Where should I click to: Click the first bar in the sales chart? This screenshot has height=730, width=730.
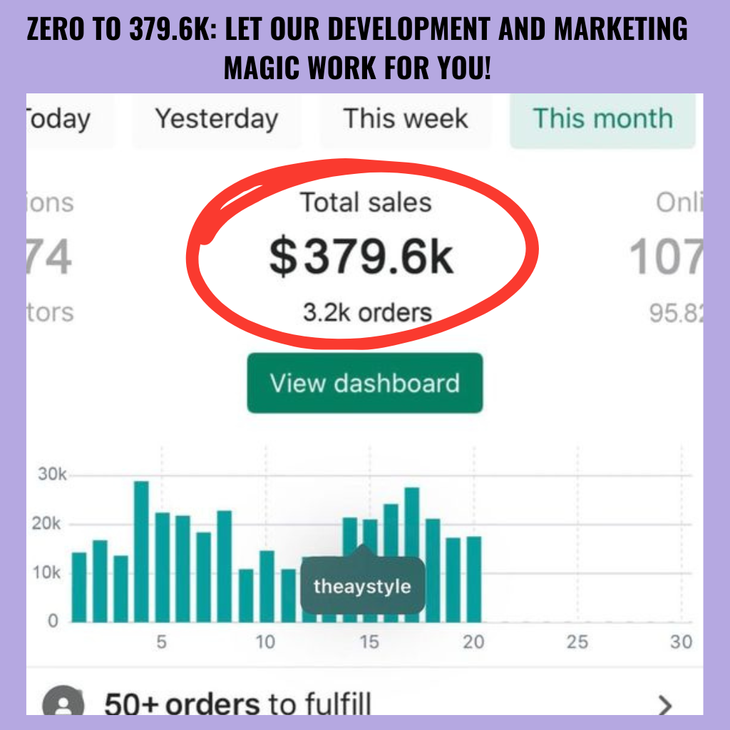click(x=79, y=587)
